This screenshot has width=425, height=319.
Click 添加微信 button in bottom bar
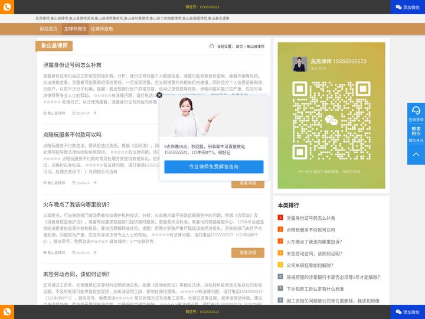[x=408, y=312]
